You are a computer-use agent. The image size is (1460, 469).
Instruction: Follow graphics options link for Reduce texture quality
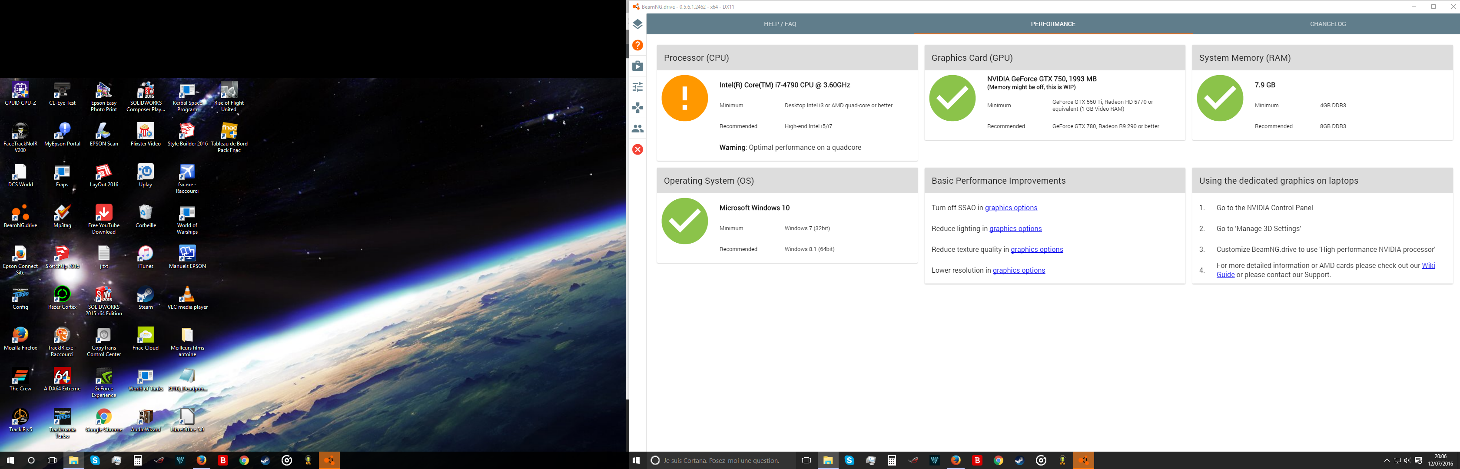[x=1037, y=250]
